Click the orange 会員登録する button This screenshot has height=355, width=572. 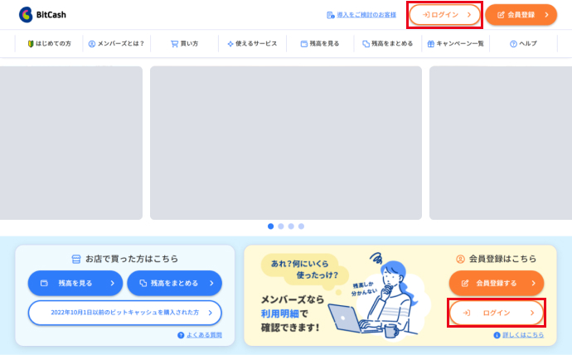(x=496, y=283)
